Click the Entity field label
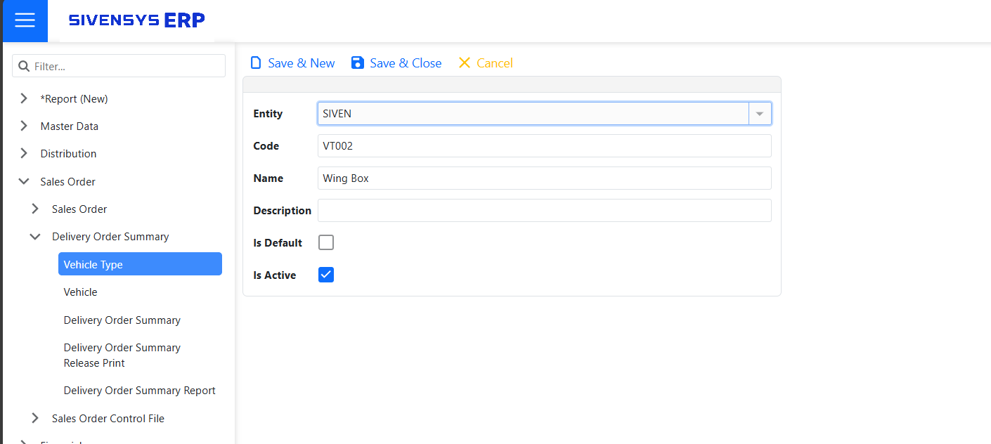 click(x=268, y=114)
